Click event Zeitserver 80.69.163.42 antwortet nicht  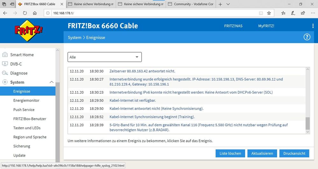click(x=142, y=71)
